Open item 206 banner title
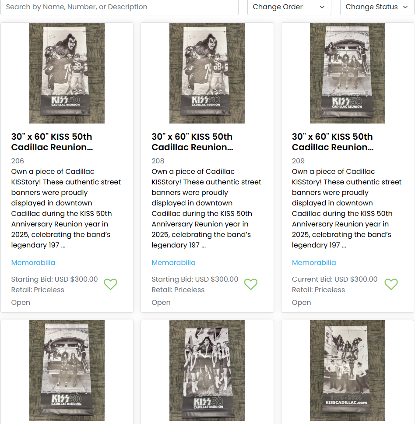The height and width of the screenshot is (424, 415). coord(52,142)
